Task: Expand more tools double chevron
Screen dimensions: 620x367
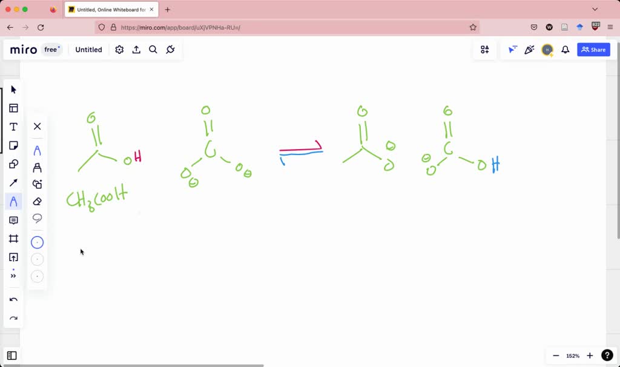Action: tap(13, 276)
